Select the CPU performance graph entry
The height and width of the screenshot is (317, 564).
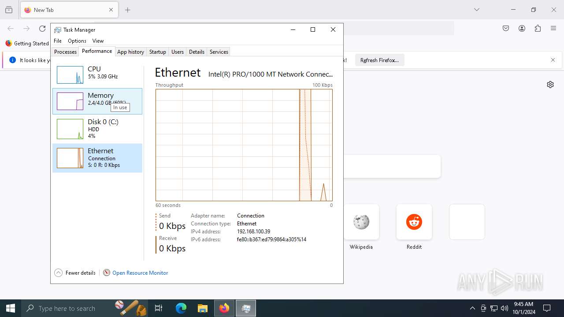(97, 75)
